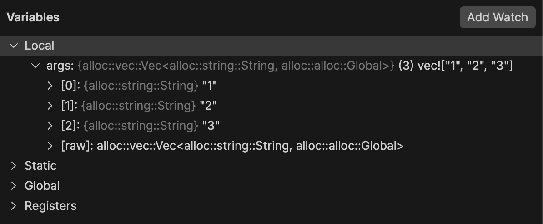Viewport: 543px width, 224px height.
Task: Select the [2] string value "3"
Action: point(211,126)
